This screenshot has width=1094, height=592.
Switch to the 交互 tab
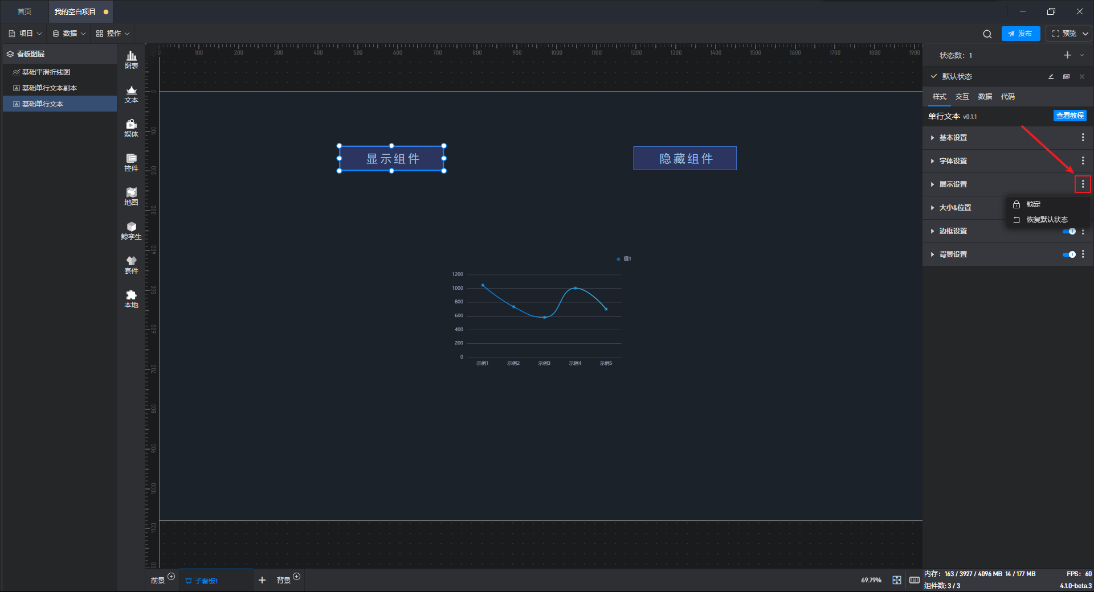(962, 97)
